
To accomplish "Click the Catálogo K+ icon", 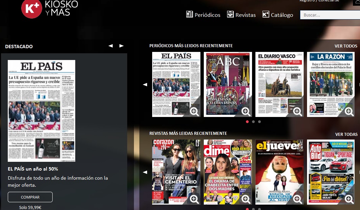I will [266, 14].
